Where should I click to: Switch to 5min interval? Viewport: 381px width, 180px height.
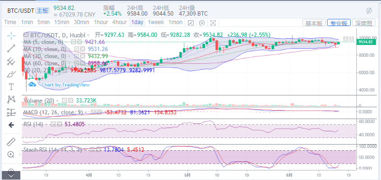44,22
